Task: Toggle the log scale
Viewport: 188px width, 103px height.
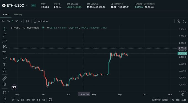Action: click(178, 100)
